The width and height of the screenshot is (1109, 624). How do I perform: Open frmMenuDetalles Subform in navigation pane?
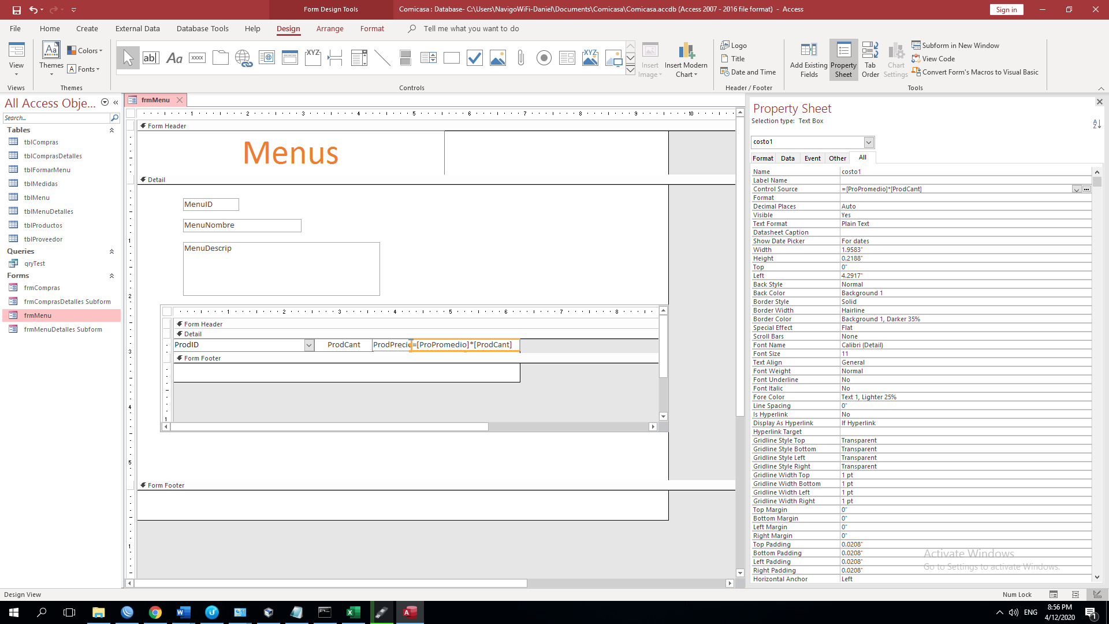(63, 329)
